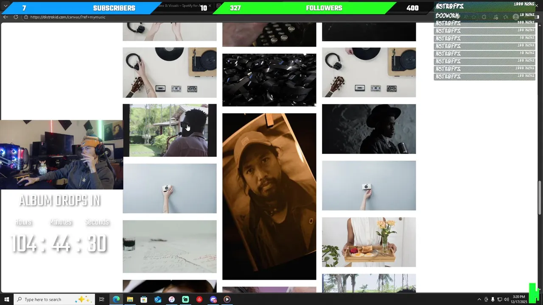Open the music note app on taskbar
This screenshot has height=305, width=543.
[171, 299]
